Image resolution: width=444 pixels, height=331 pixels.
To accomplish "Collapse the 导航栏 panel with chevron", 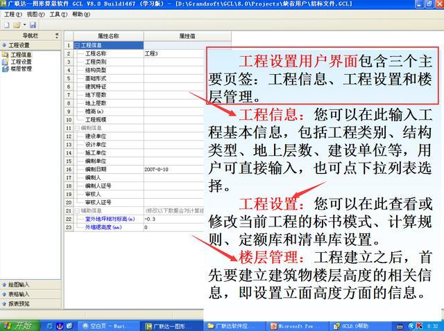I will pyautogui.click(x=57, y=35).
